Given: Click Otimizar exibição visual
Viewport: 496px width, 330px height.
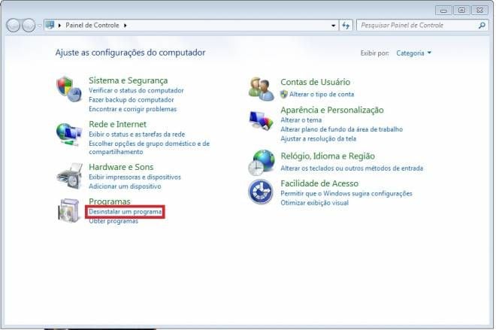Looking at the screenshot, I should tap(314, 202).
